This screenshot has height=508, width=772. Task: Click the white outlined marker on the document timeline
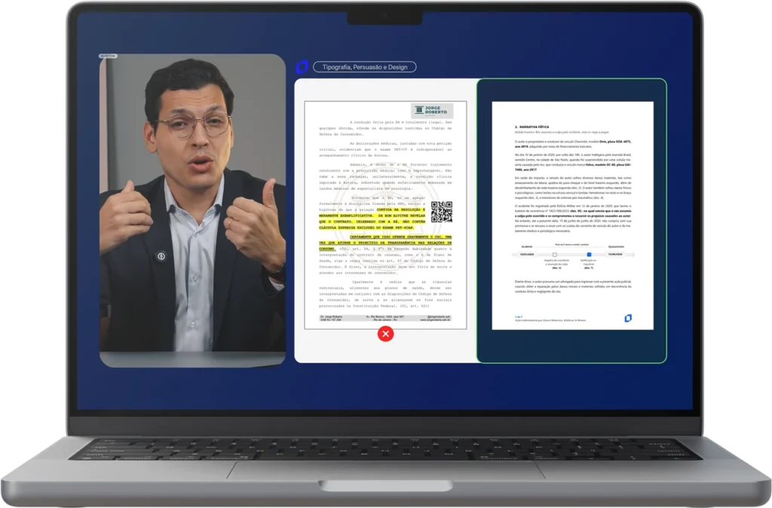point(554,255)
